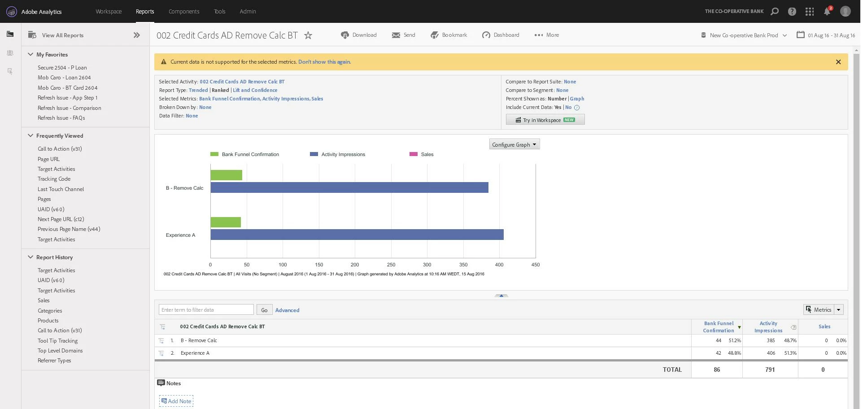Screen dimensions: 863x409
Task: Open the search magnifier in top bar
Action: click(775, 12)
